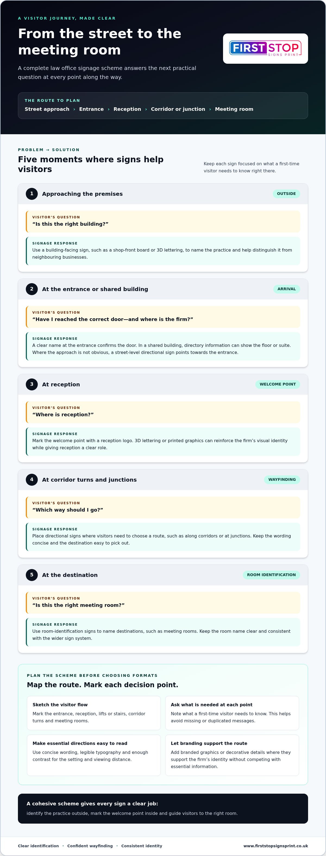
Task: Click the First Stop Signs Print logo
Action: coord(265,48)
